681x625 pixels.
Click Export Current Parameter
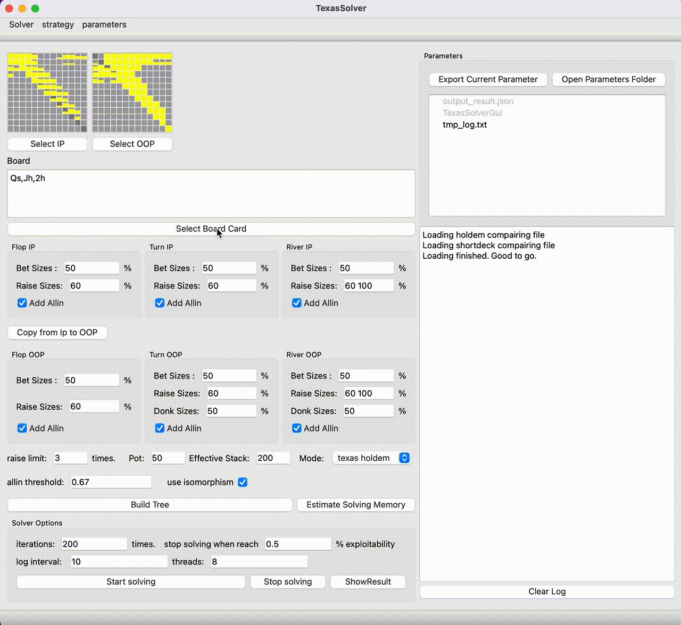pyautogui.click(x=487, y=79)
